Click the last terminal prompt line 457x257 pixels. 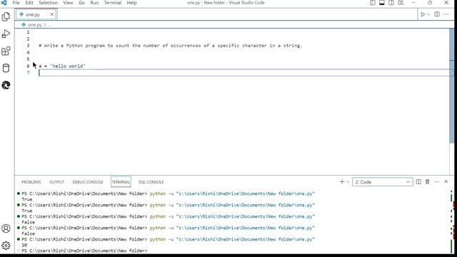(x=84, y=251)
